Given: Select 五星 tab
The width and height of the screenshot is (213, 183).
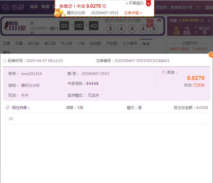Looking at the screenshot, I should point(7,44).
